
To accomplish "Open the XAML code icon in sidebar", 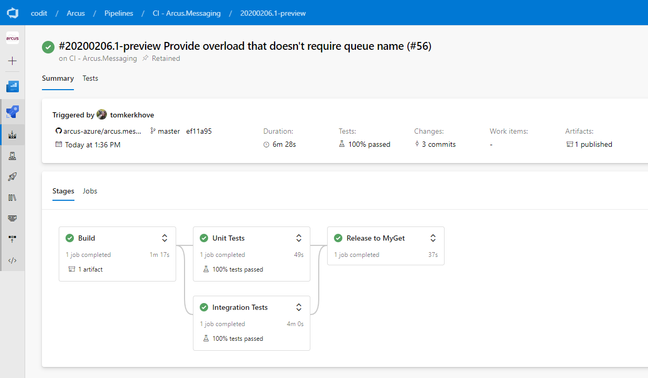I will click(13, 260).
